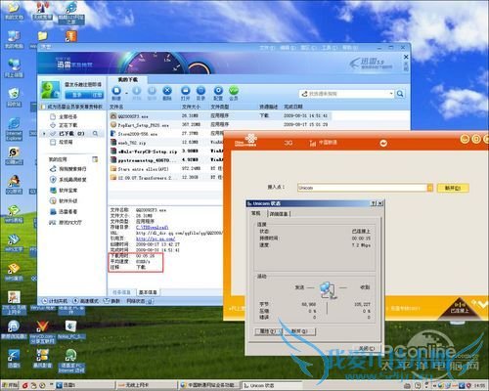Click the 迅雷5 desktop shortcut icon
The image size is (489, 391).
[14, 355]
